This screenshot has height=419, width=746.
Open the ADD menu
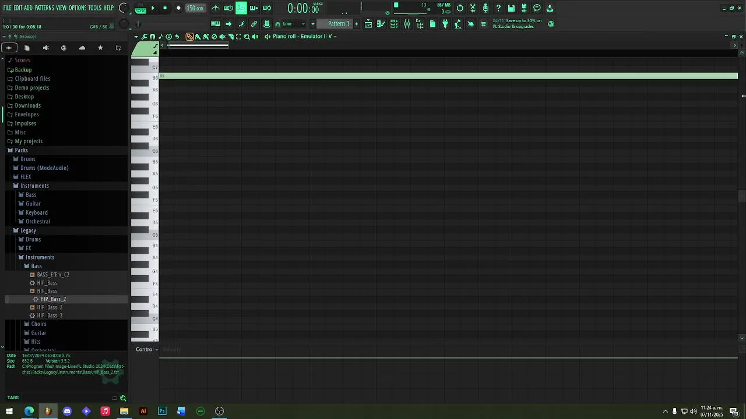tap(29, 8)
